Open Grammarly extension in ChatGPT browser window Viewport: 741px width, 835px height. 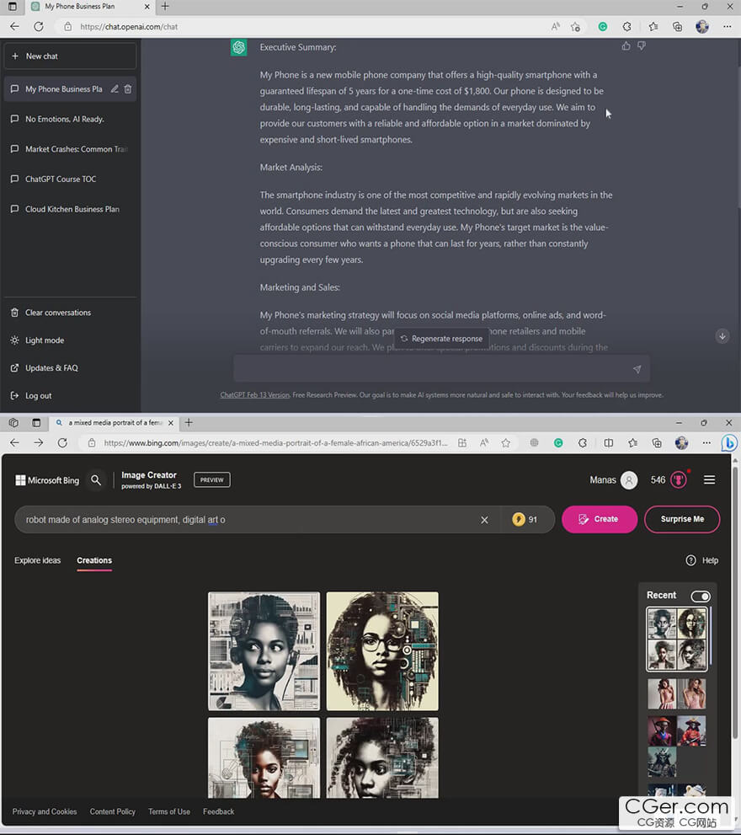pyautogui.click(x=603, y=27)
